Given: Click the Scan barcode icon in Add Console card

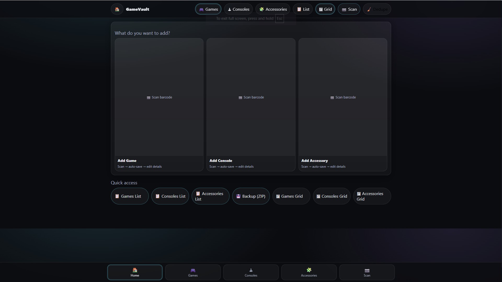Looking at the screenshot, I should (240, 97).
